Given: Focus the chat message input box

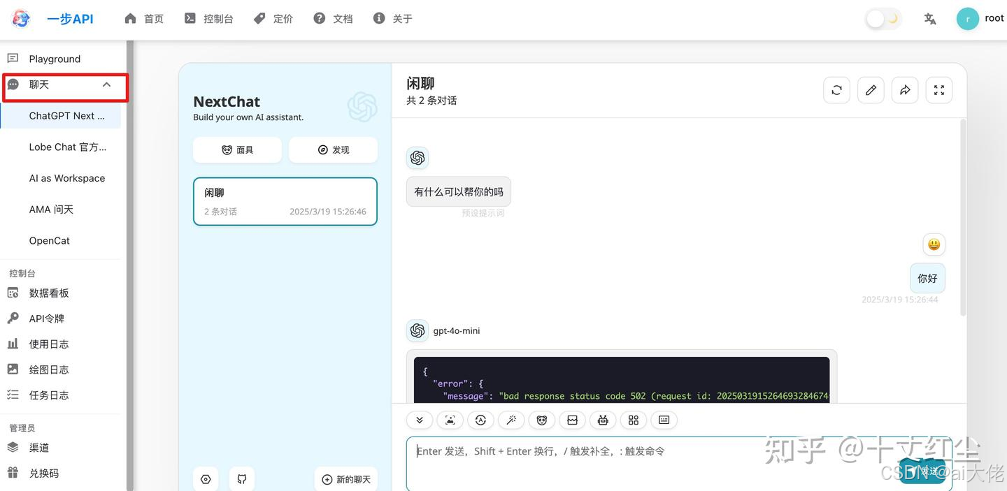Looking at the screenshot, I should (x=679, y=464).
